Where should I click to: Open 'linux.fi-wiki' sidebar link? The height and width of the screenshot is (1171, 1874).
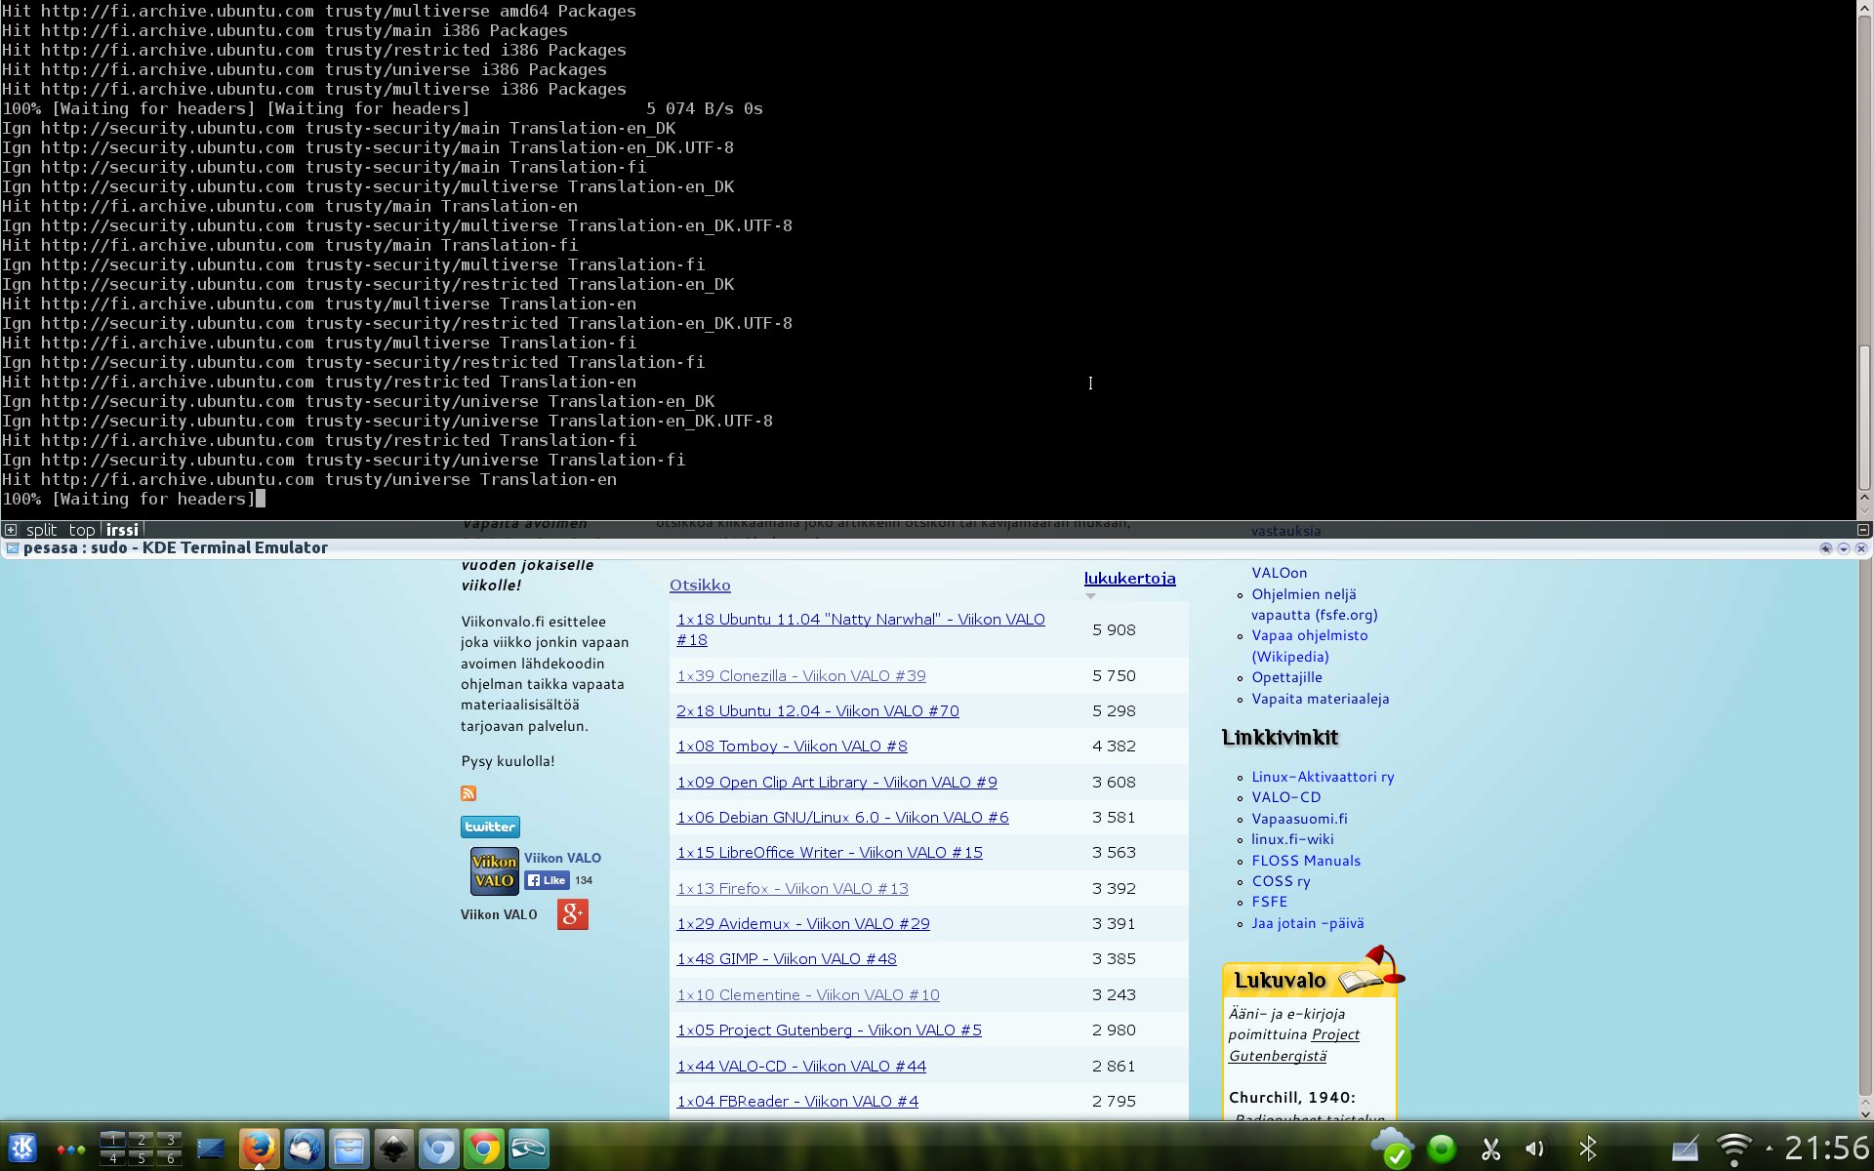pos(1292,839)
